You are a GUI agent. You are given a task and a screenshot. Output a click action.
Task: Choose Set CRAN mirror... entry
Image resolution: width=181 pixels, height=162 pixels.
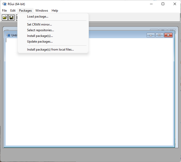tap(53, 25)
